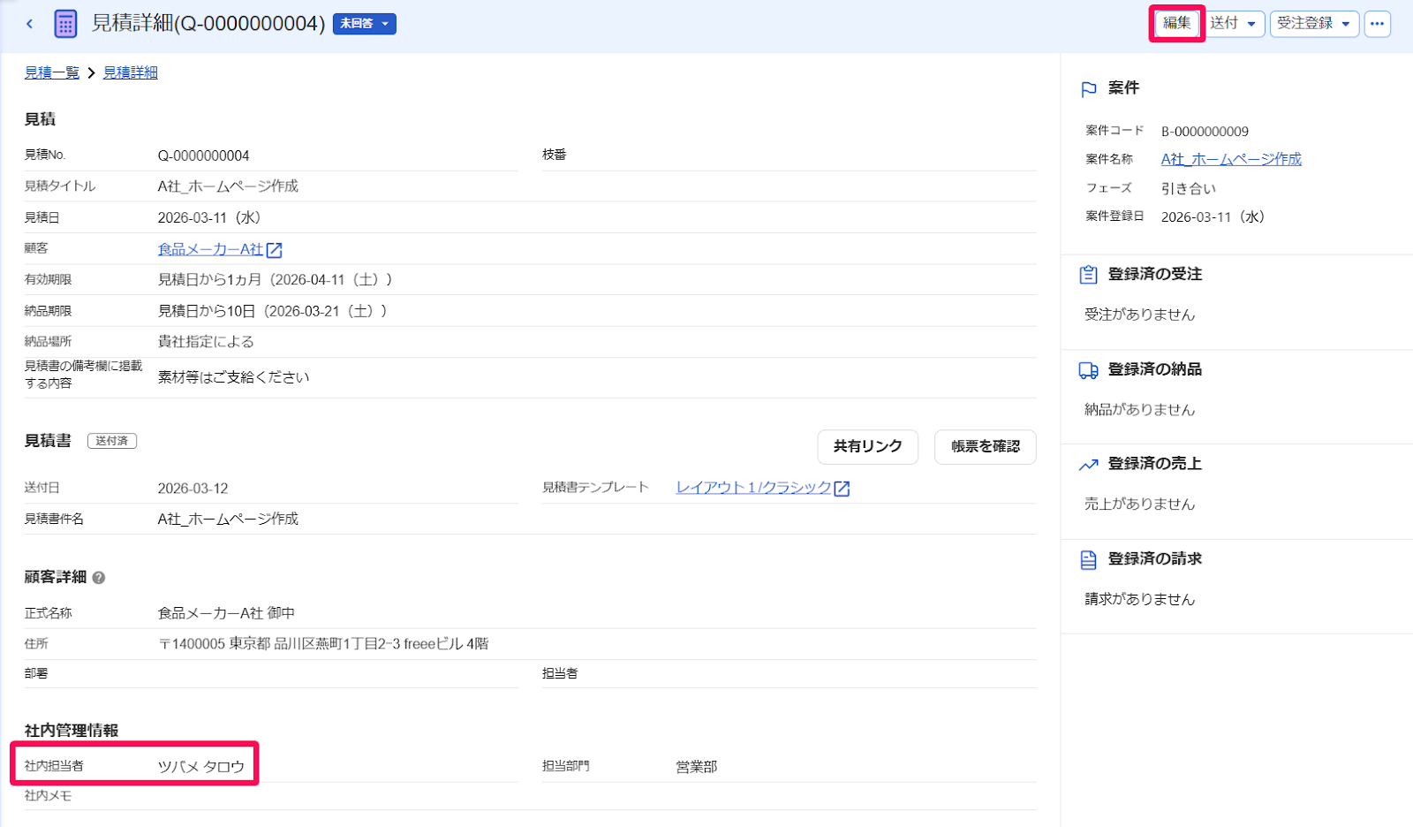This screenshot has height=827, width=1413.
Task: Select the estimate number Q-0000000004 value
Action: [x=204, y=156]
